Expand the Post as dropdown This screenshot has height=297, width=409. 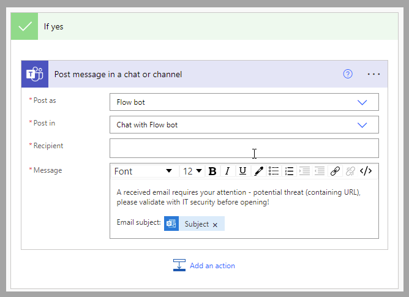(x=362, y=102)
